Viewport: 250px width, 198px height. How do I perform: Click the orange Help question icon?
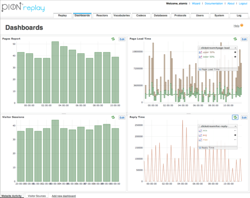[x=242, y=25]
